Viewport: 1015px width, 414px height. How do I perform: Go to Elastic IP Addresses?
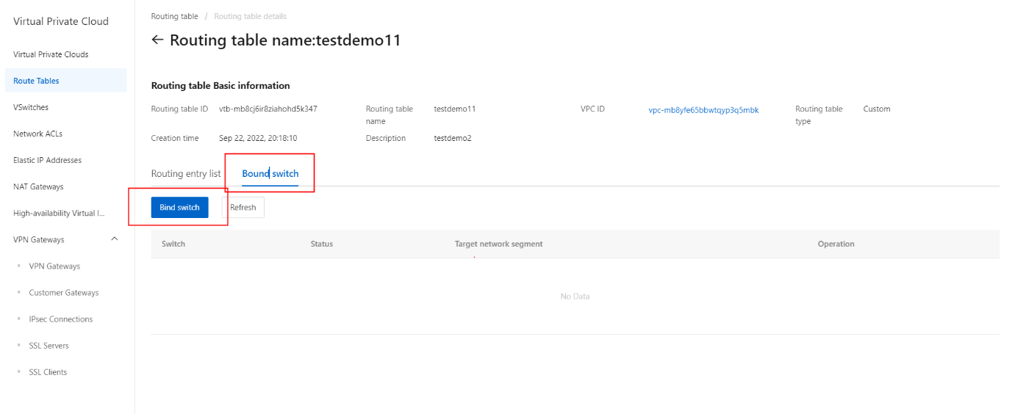point(47,160)
